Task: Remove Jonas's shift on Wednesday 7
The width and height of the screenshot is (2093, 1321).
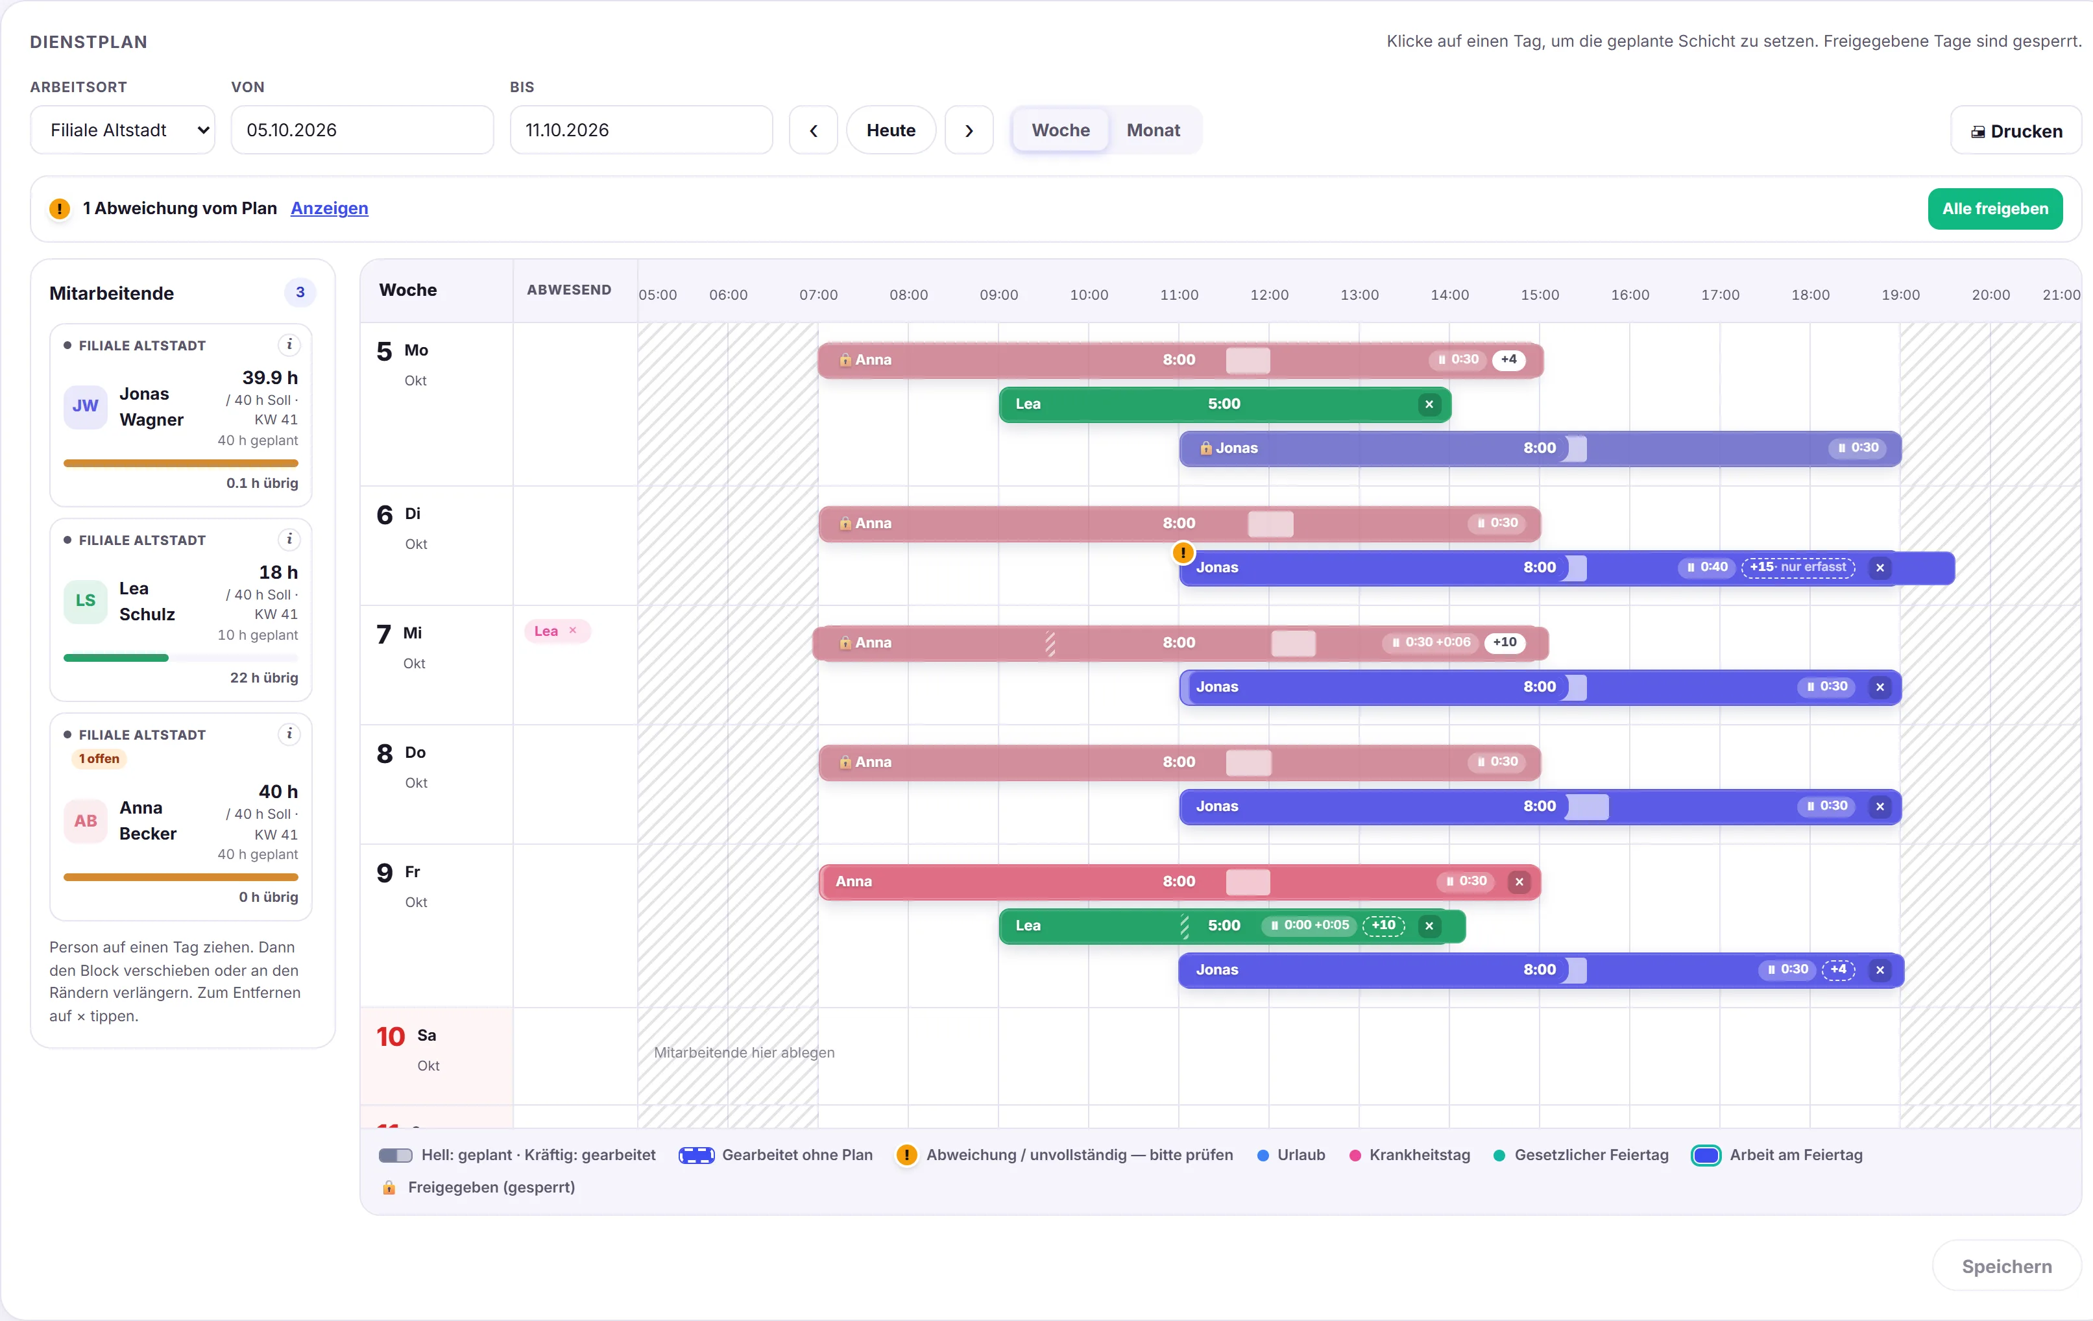Action: (x=1880, y=686)
